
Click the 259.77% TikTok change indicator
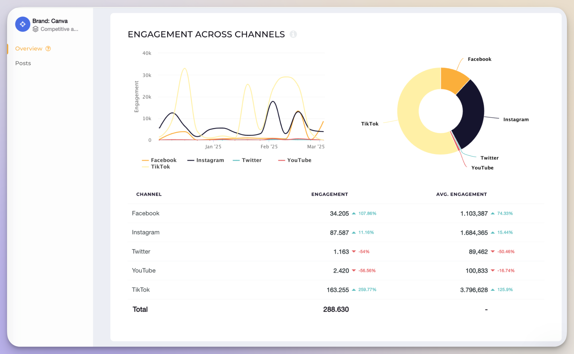click(x=364, y=290)
